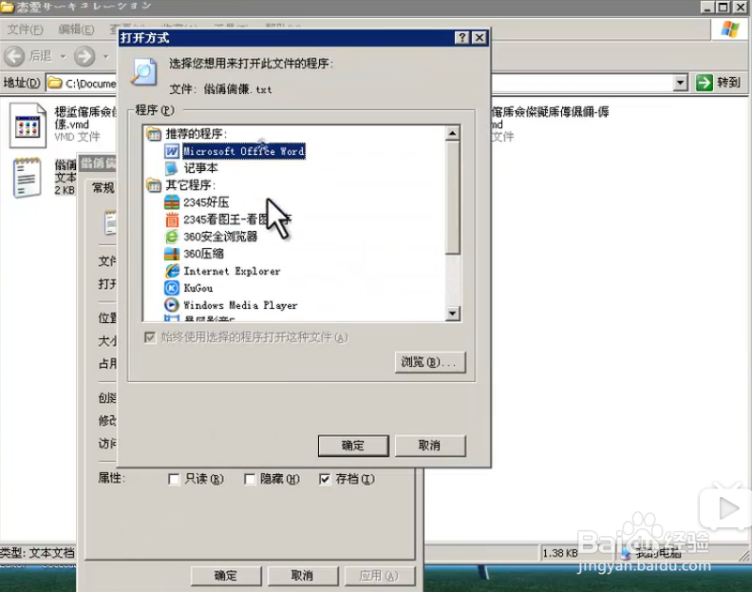Viewport: 752px width, 592px height.
Task: Click the Internet Explorer icon
Action: (172, 271)
